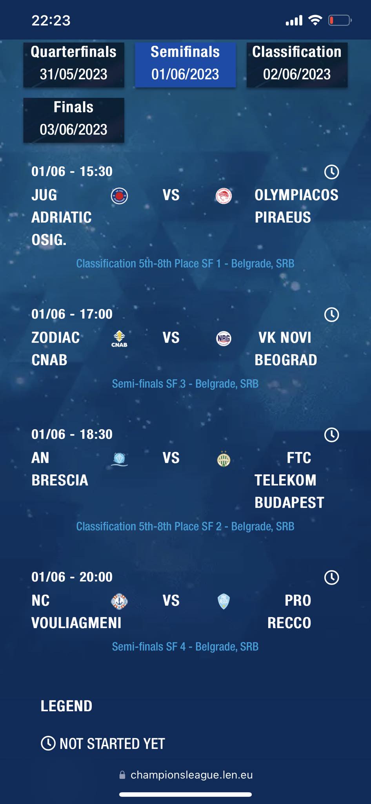
Task: Tap the AN Brescia team logo
Action: coord(119,459)
